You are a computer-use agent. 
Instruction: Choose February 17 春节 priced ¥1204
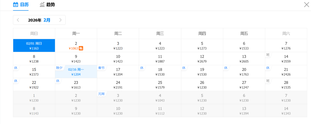pyautogui.click(x=118, y=72)
